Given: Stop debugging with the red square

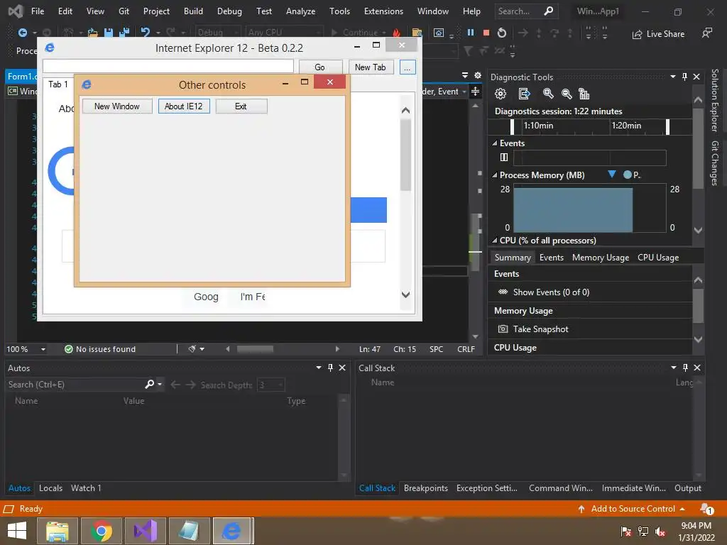Looking at the screenshot, I should 486,33.
